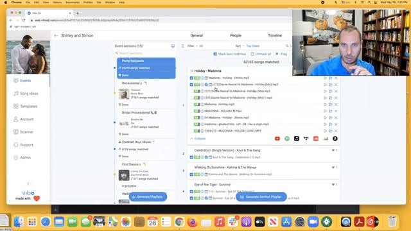The image size is (411, 231).
Task: Uncheck the 112 - Survivor match checkbox
Action: pyautogui.click(x=191, y=191)
